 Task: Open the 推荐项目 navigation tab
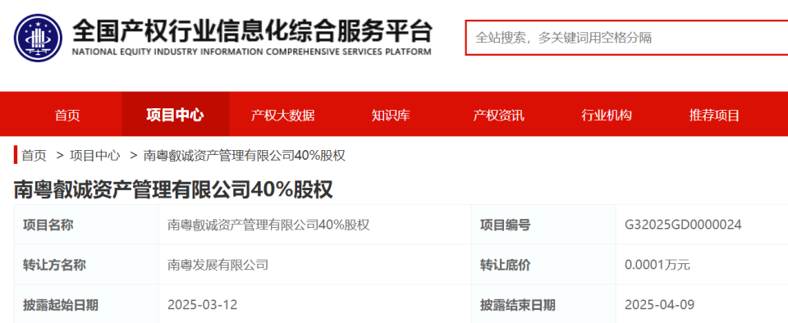(714, 116)
